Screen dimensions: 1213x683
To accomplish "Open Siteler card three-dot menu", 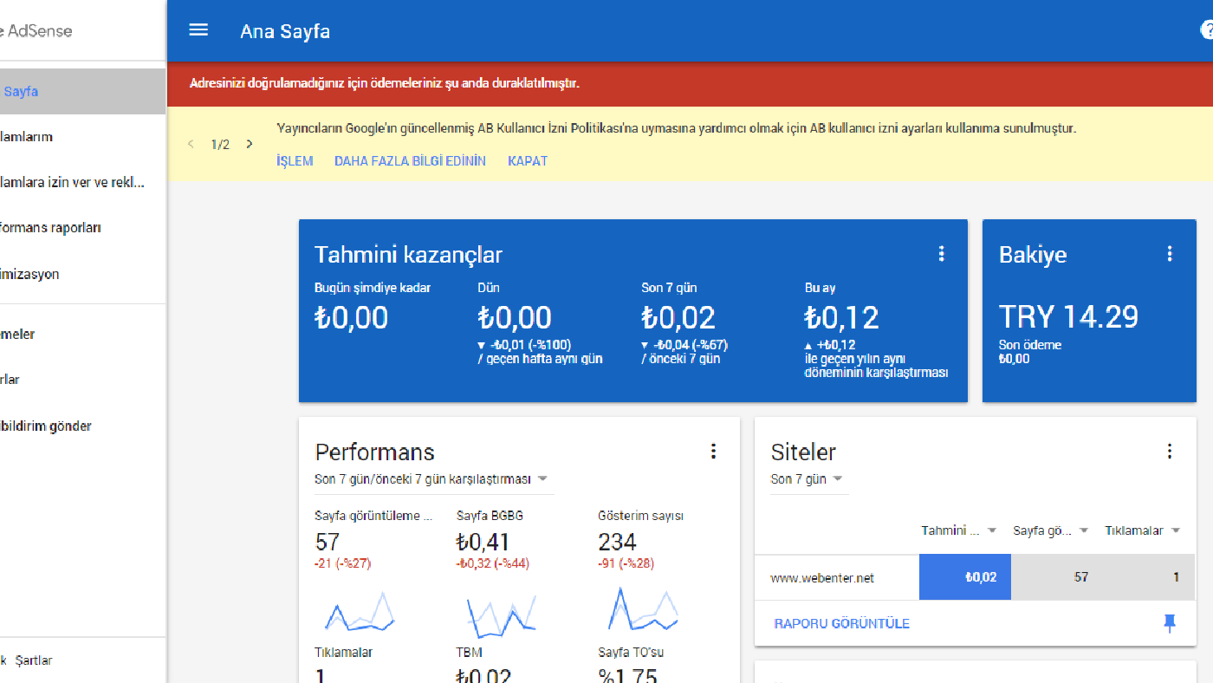I will point(1170,451).
